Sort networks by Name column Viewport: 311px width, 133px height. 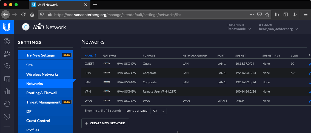(90, 55)
